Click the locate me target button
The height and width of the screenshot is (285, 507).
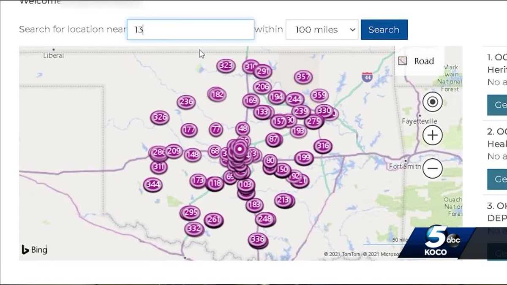(x=432, y=102)
